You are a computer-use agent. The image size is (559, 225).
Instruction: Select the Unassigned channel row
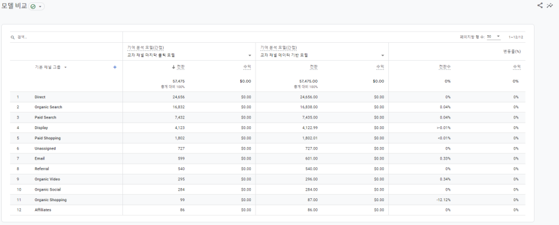pos(268,148)
